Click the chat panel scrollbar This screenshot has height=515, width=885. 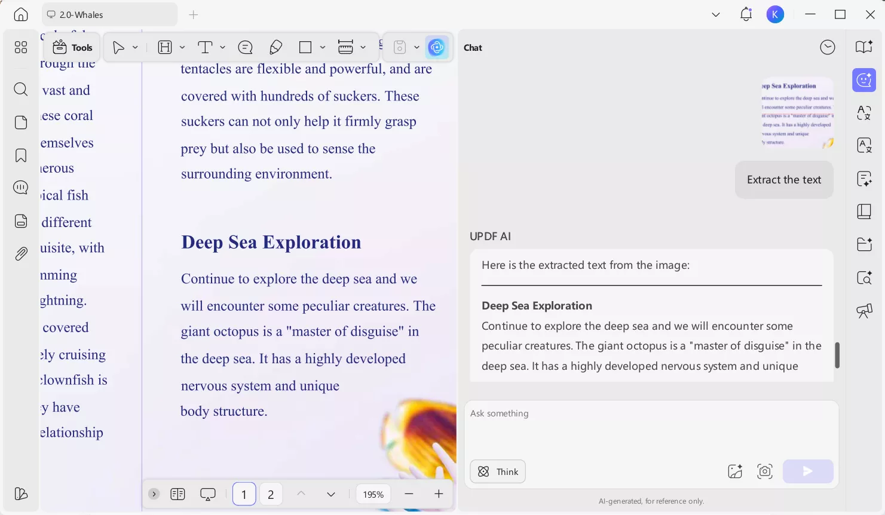click(x=837, y=355)
